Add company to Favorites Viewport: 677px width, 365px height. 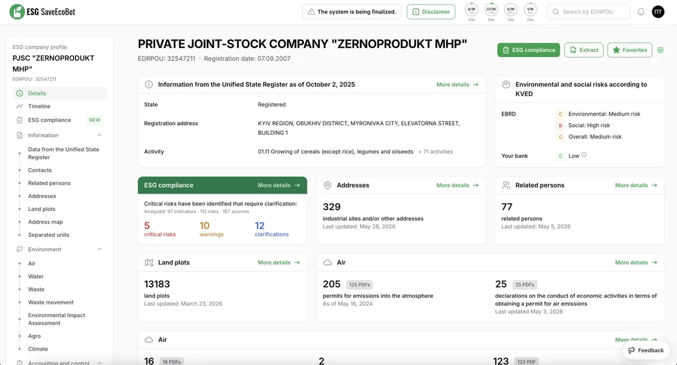click(630, 50)
